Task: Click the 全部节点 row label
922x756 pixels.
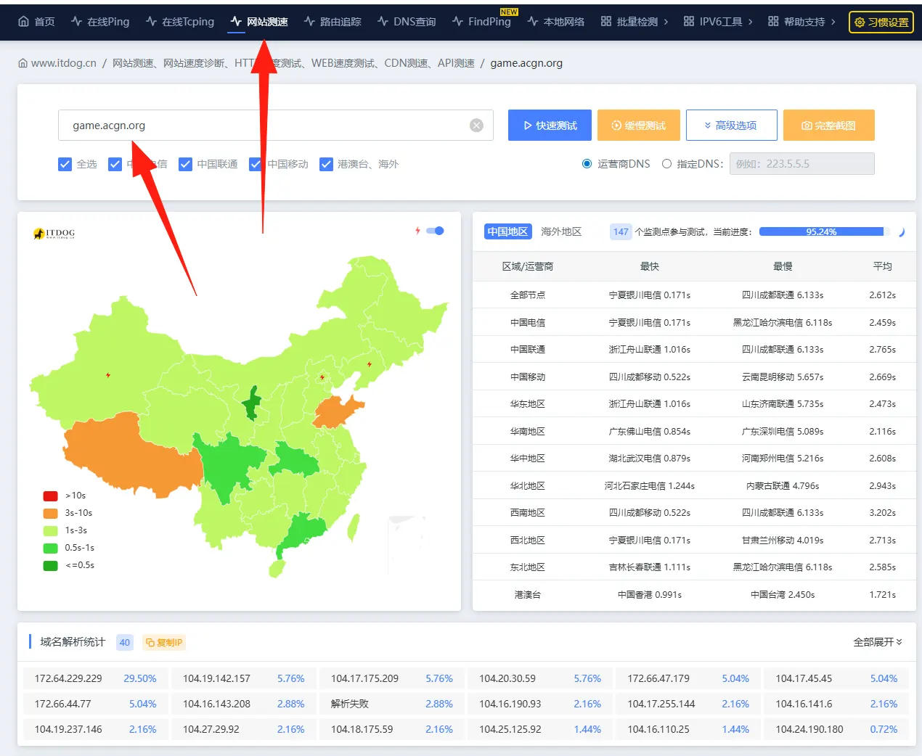Action: tap(528, 295)
